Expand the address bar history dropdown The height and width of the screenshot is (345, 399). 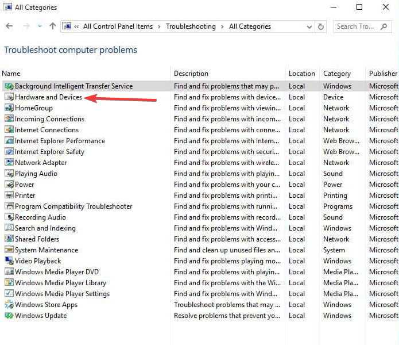(x=308, y=26)
